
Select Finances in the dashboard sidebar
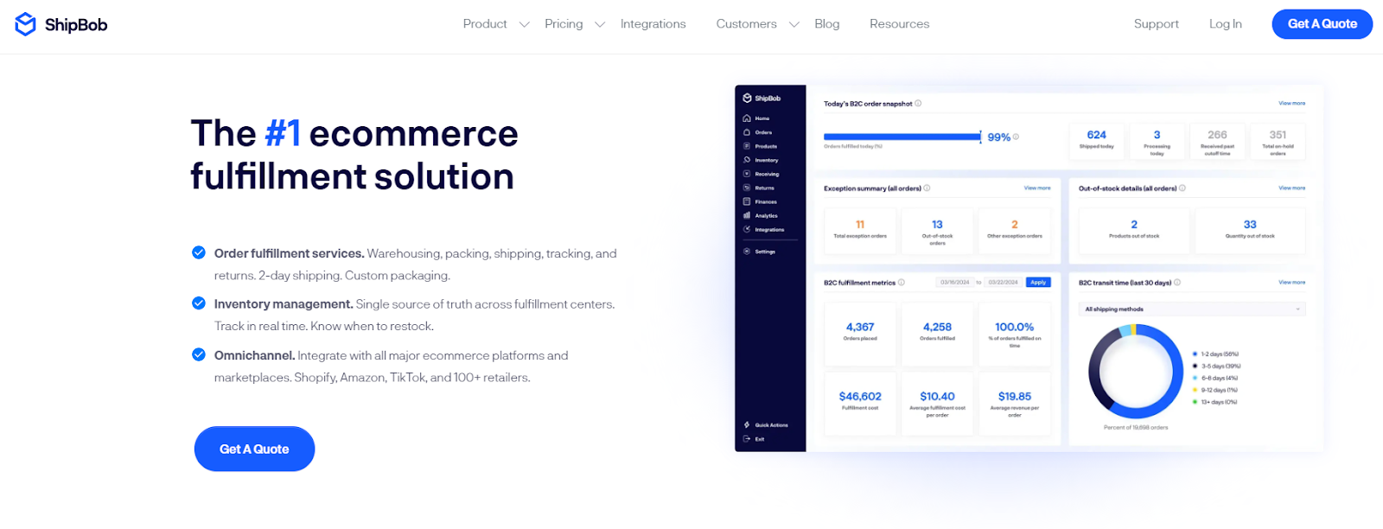(760, 201)
